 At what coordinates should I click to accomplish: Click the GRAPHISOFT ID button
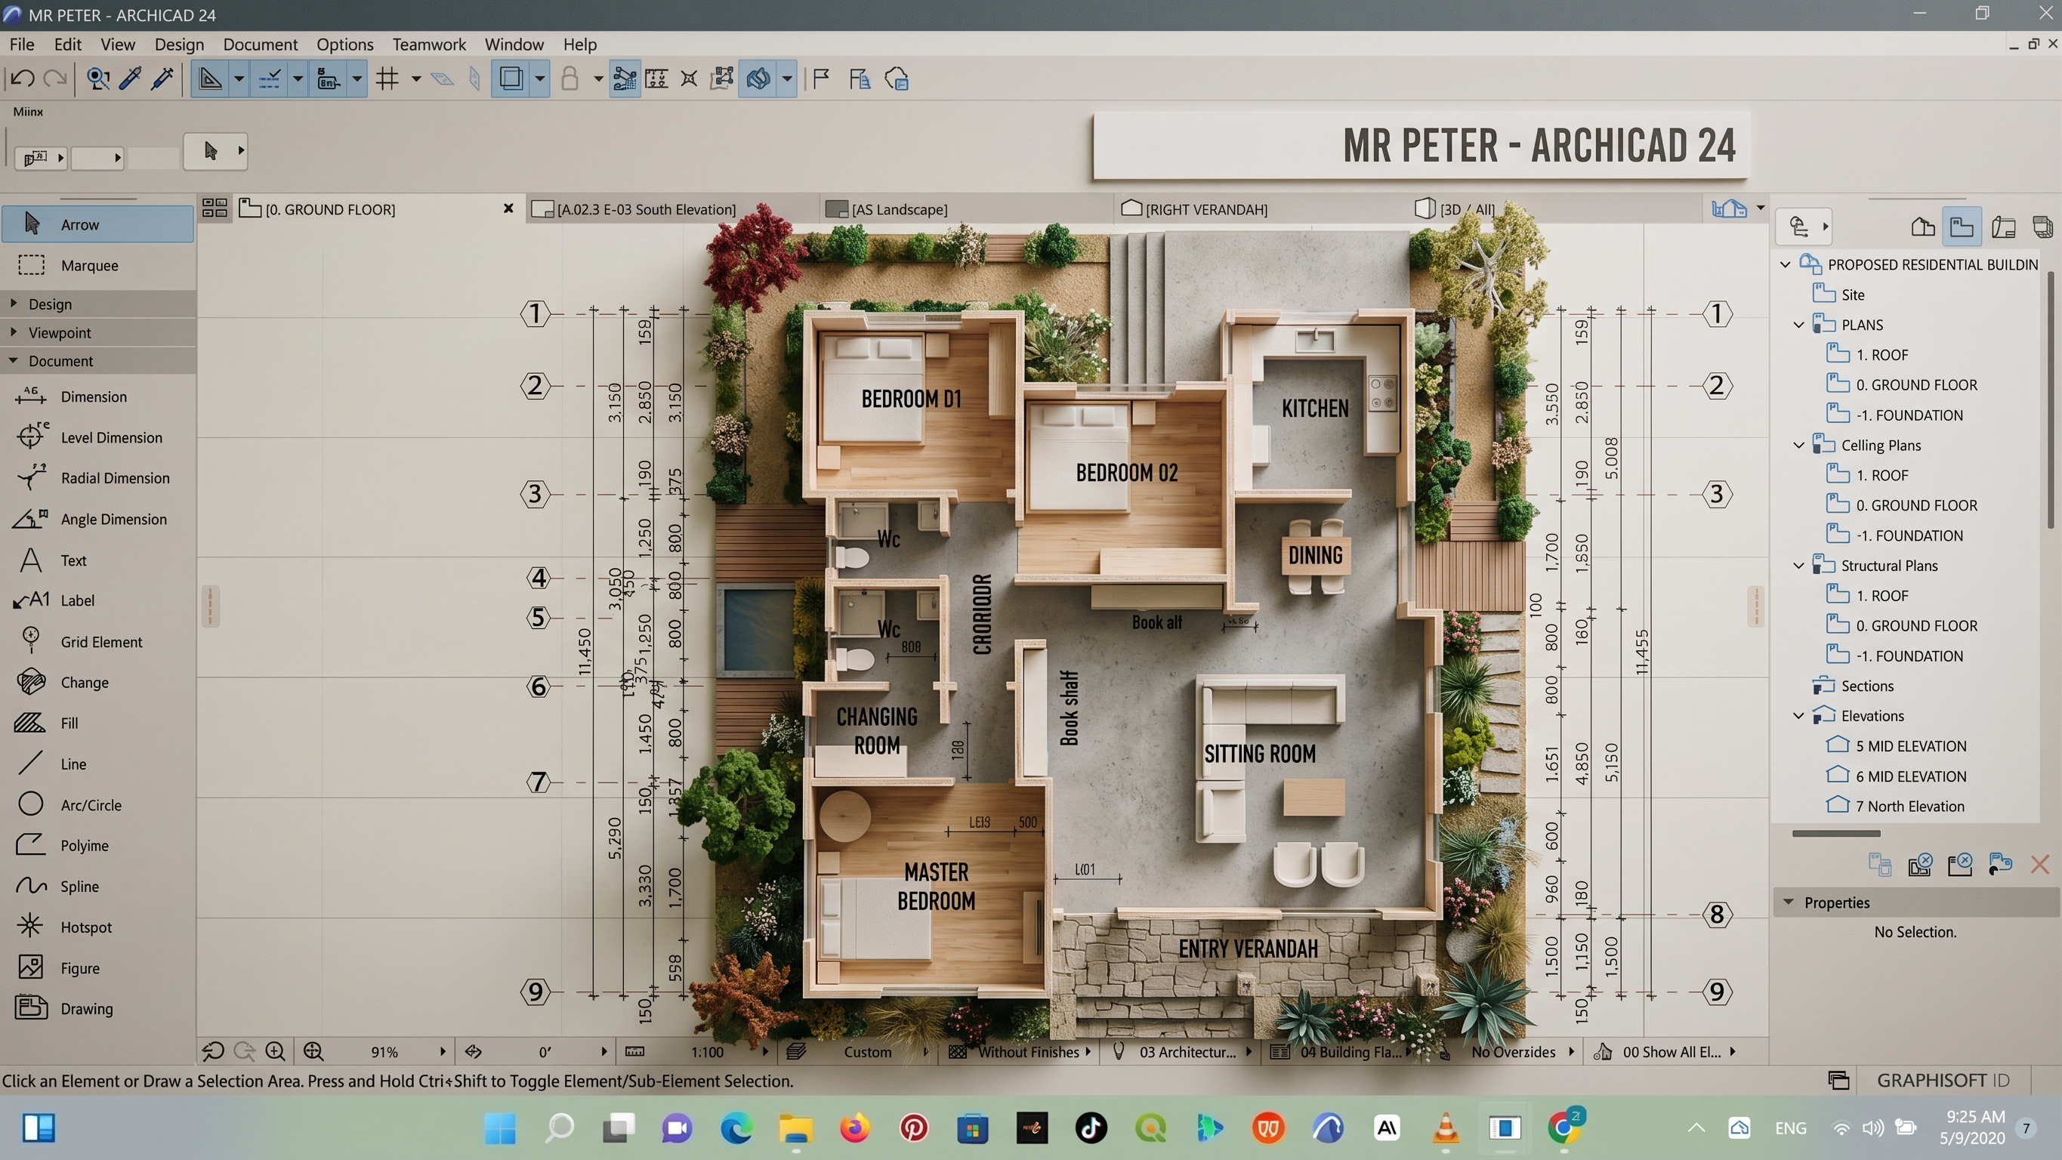pos(1943,1080)
